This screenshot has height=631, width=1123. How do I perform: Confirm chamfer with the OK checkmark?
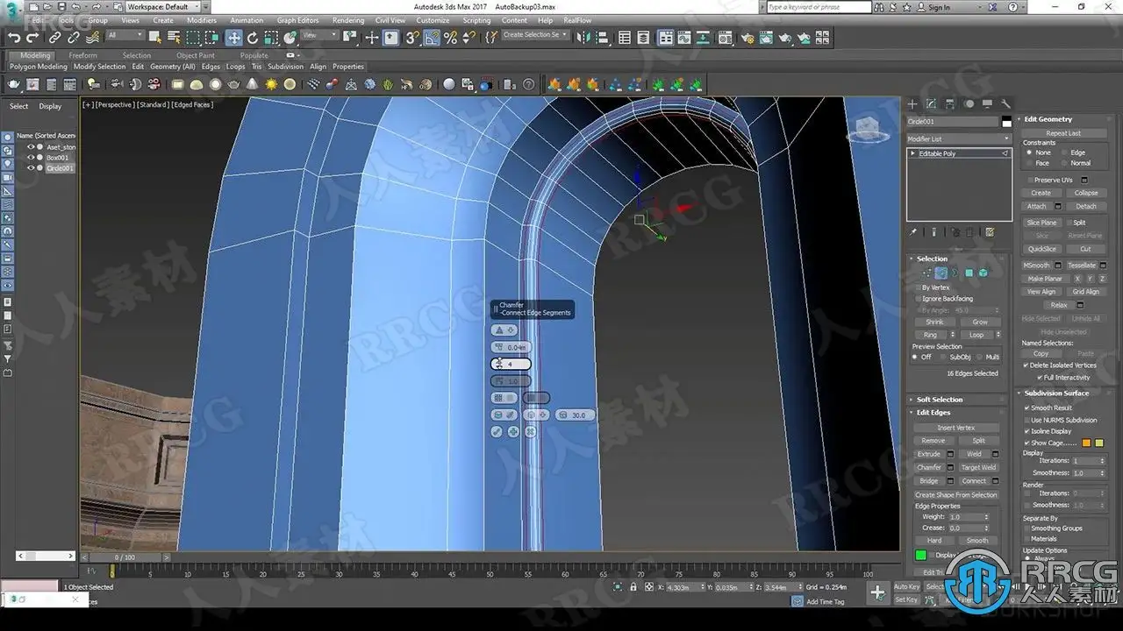(x=497, y=432)
